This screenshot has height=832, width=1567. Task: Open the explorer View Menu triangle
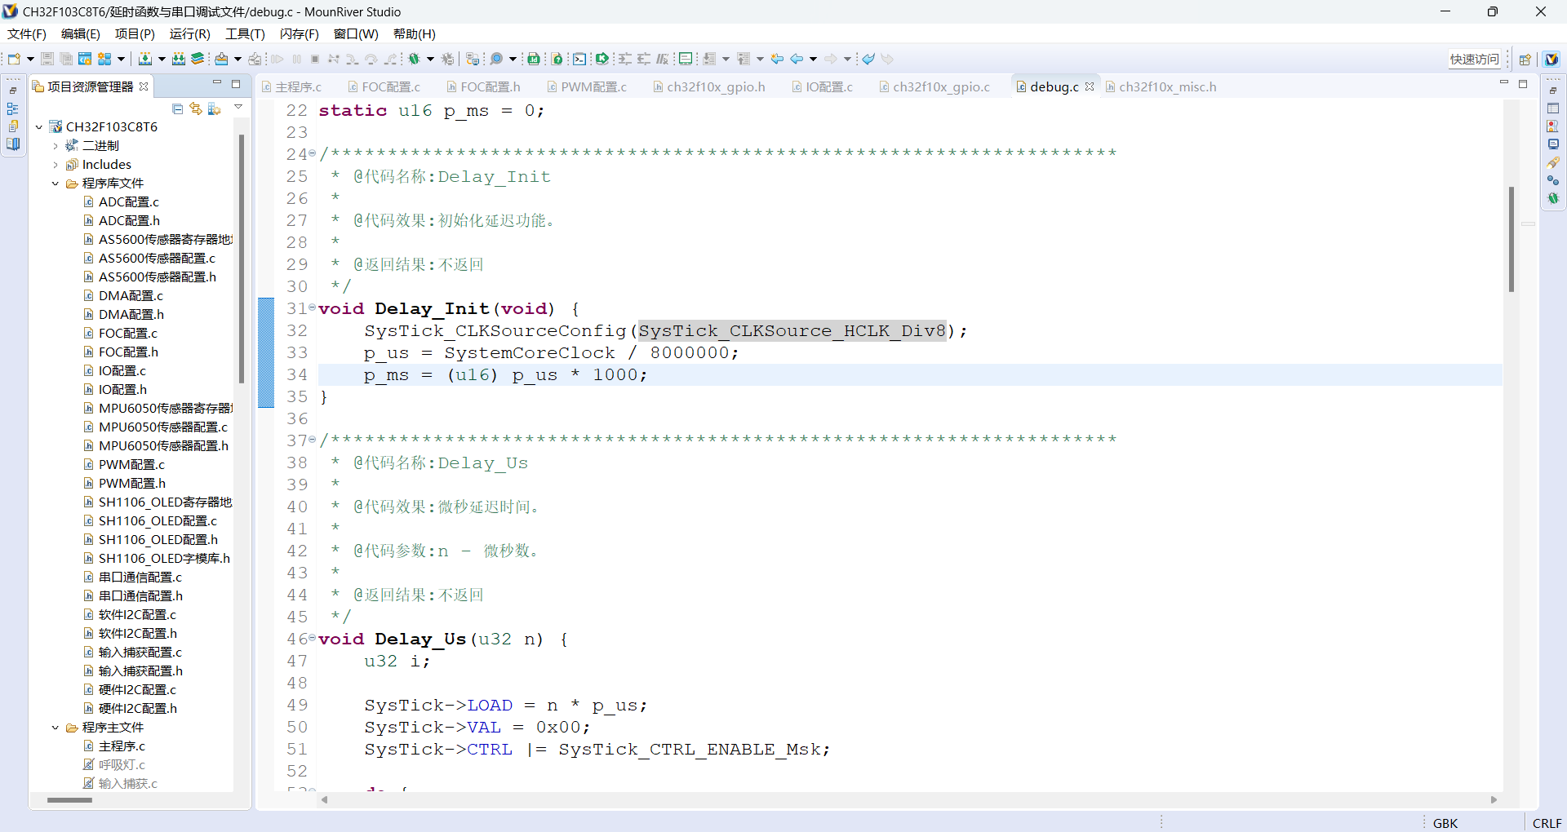pos(238,107)
